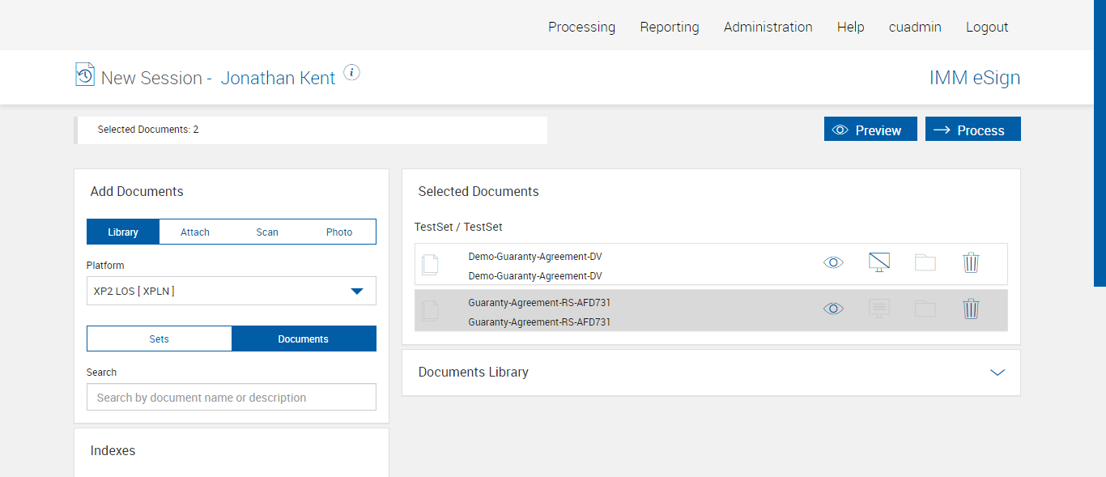Screen dimensions: 1106x477
Task: Click the session history icon near New Session
Action: (x=84, y=75)
